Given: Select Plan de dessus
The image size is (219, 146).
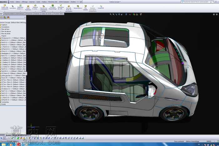Looking at the screenshot, I should click(x=6, y=31).
